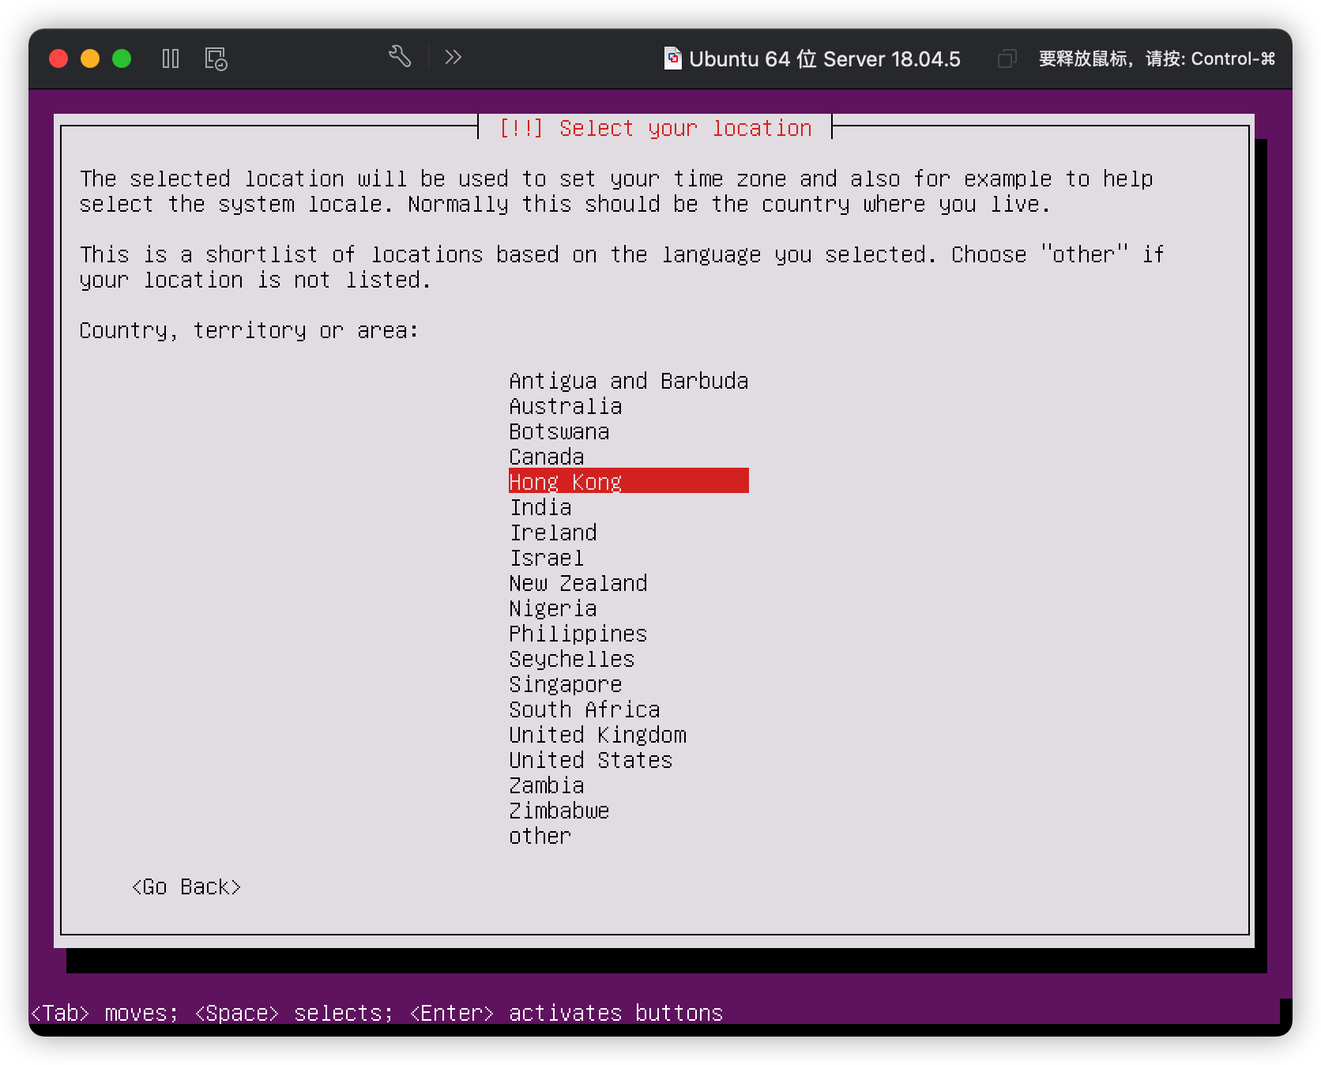Pick Zimbabwe in the country list
The height and width of the screenshot is (1065, 1321).
coord(629,811)
